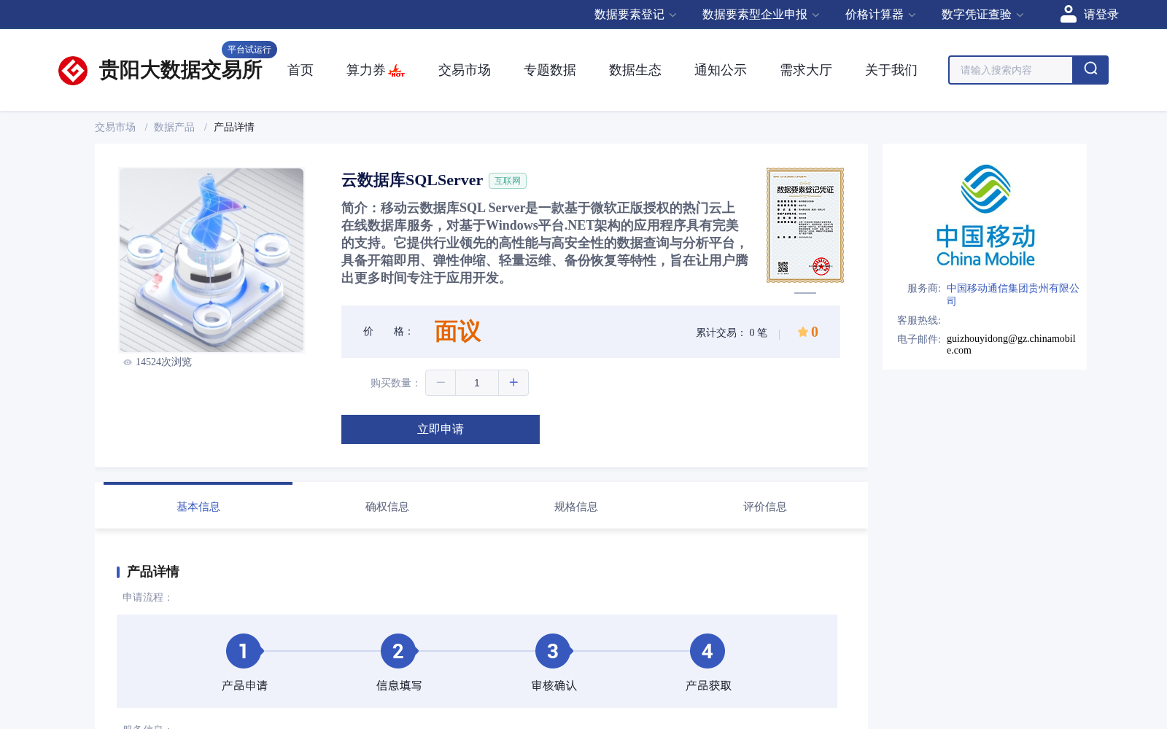Open the 算力券 menu item
1167x729 pixels.
pos(365,70)
